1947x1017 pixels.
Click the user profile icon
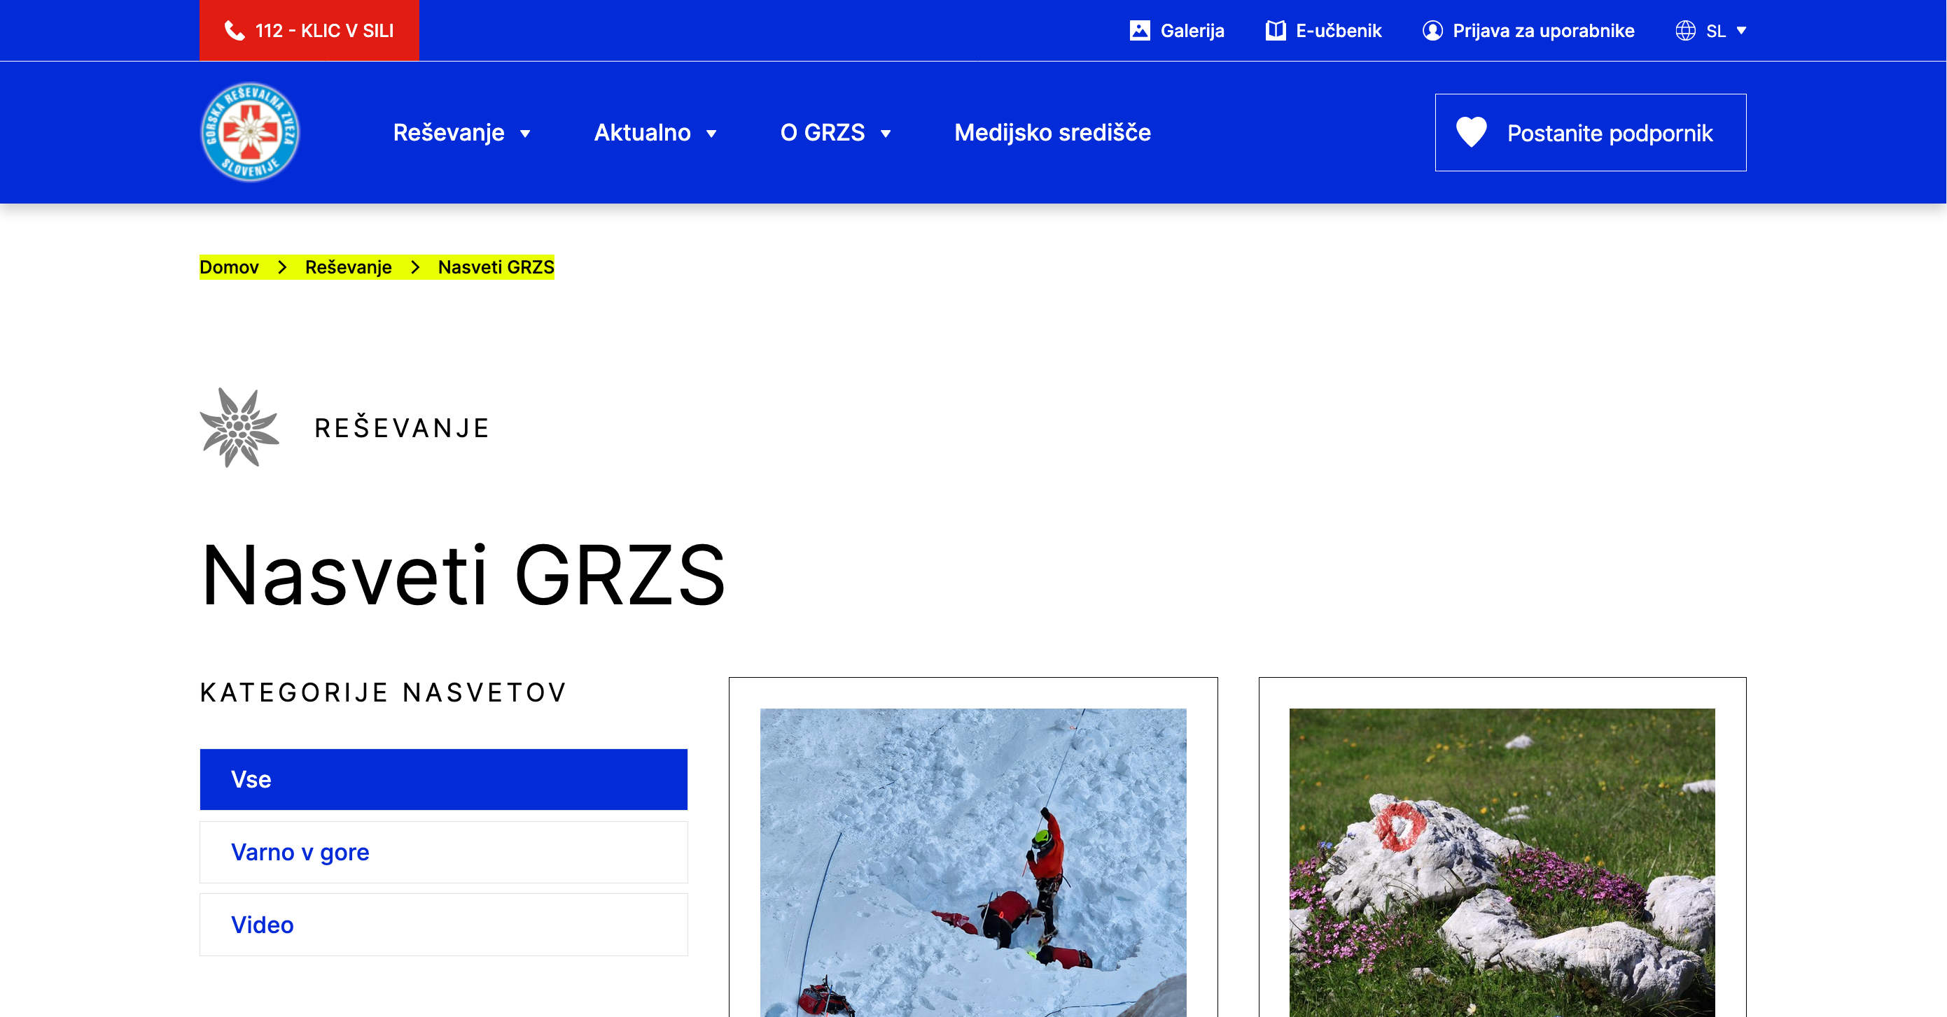coord(1432,31)
